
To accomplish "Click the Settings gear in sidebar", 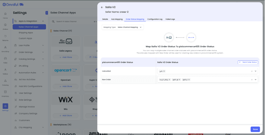I will tap(5, 107).
